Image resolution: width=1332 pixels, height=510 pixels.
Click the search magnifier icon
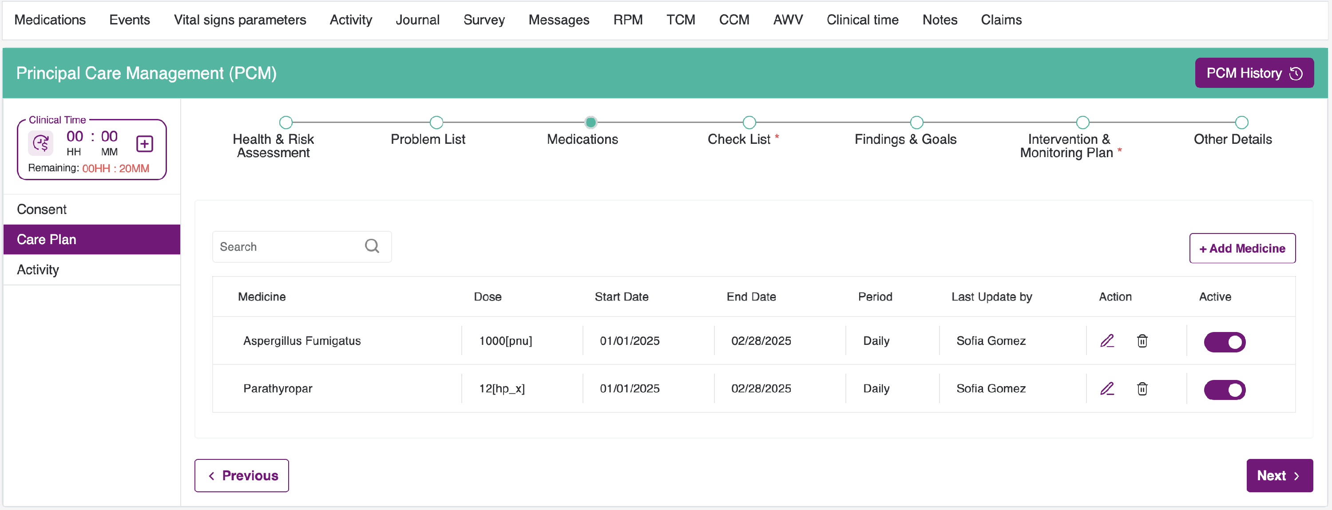[x=372, y=246]
